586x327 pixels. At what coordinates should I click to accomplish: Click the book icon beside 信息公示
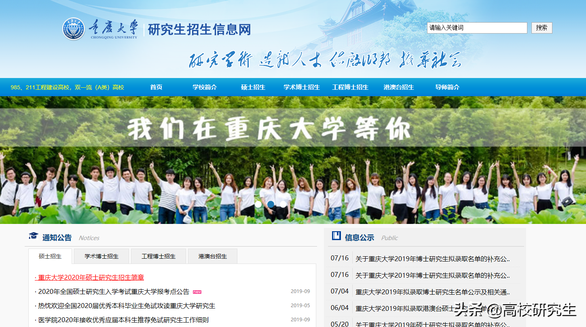click(336, 236)
